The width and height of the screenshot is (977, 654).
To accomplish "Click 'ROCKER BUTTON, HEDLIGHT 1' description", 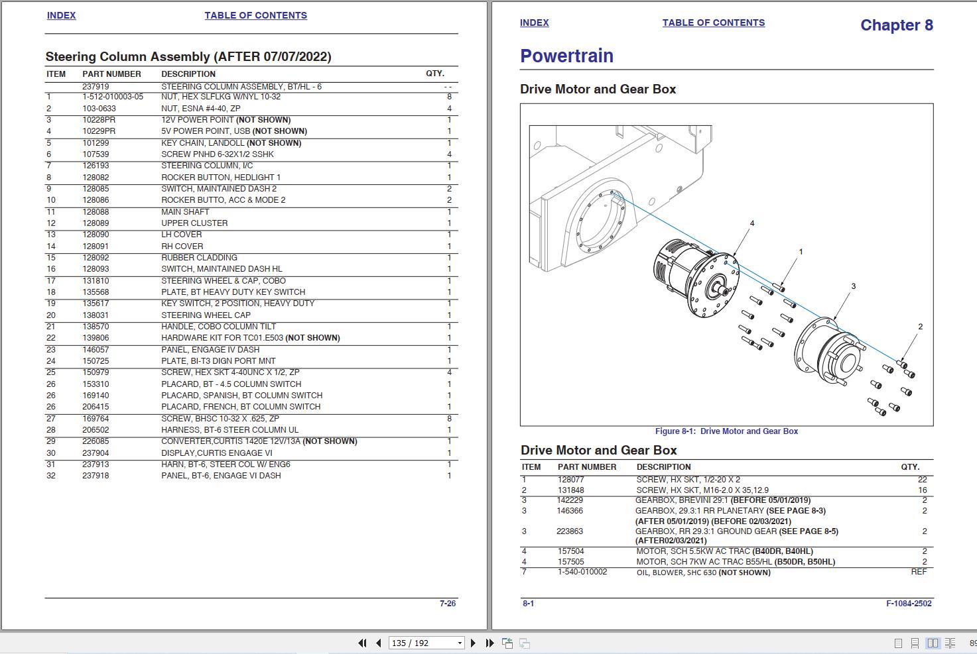I will pyautogui.click(x=221, y=178).
